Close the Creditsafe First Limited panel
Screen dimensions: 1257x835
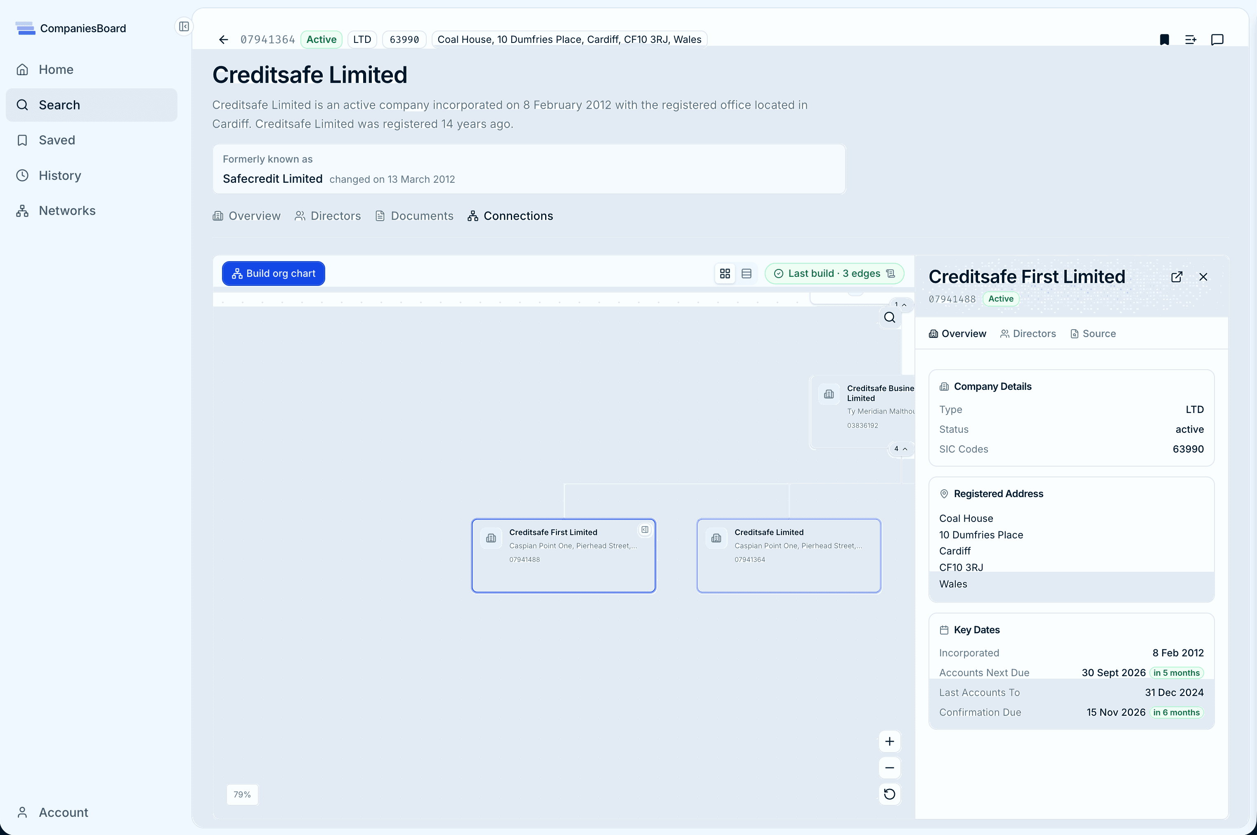pos(1203,277)
